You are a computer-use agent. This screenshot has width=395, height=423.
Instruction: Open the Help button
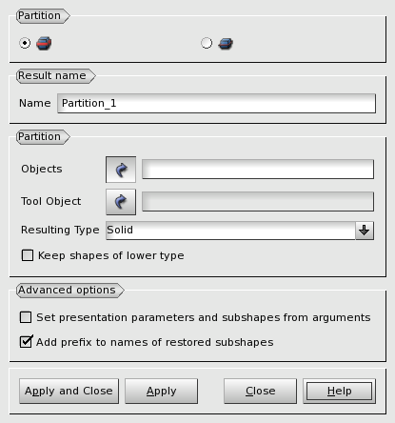[x=339, y=391]
